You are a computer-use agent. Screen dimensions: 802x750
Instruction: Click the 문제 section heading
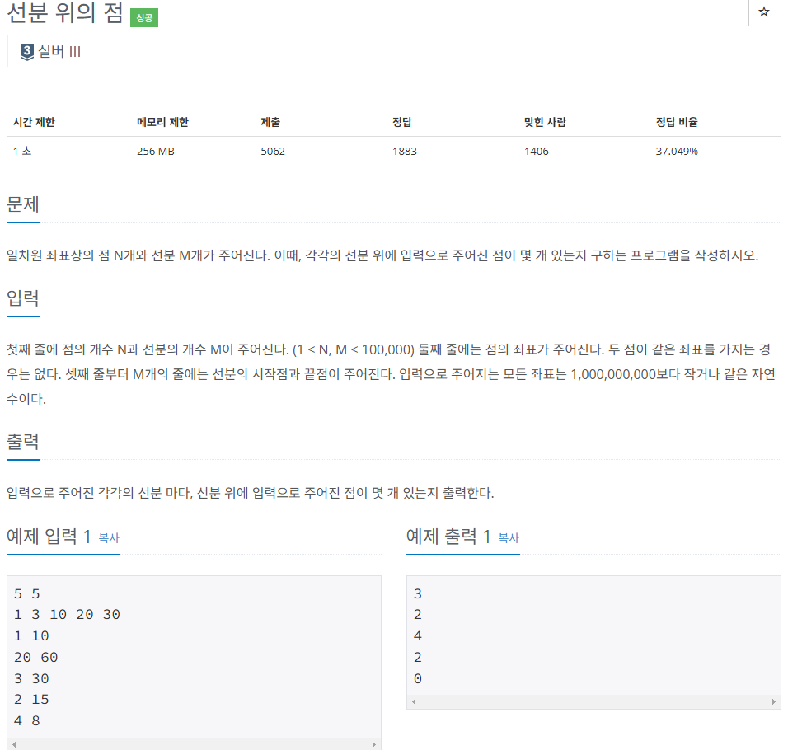[23, 204]
